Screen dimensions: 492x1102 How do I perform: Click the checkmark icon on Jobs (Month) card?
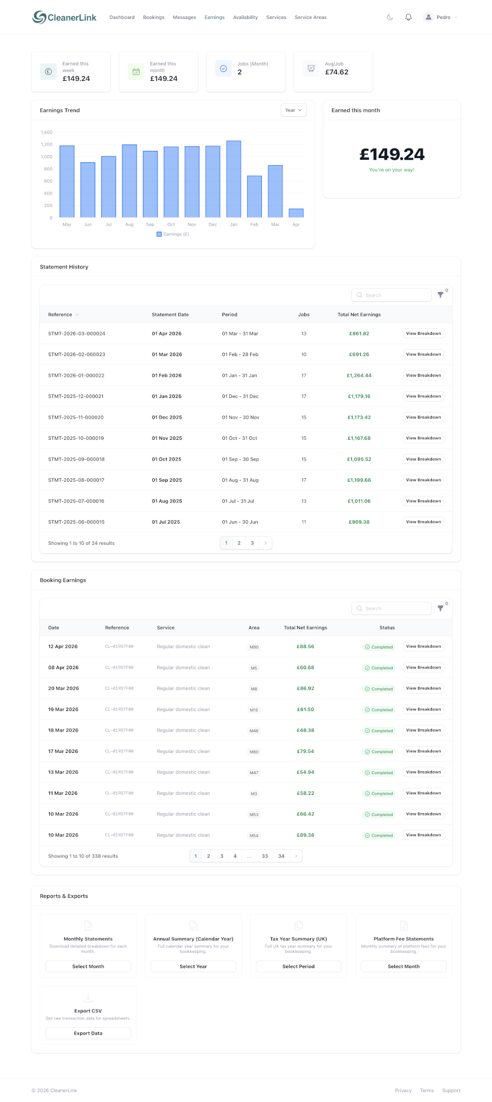[x=224, y=68]
